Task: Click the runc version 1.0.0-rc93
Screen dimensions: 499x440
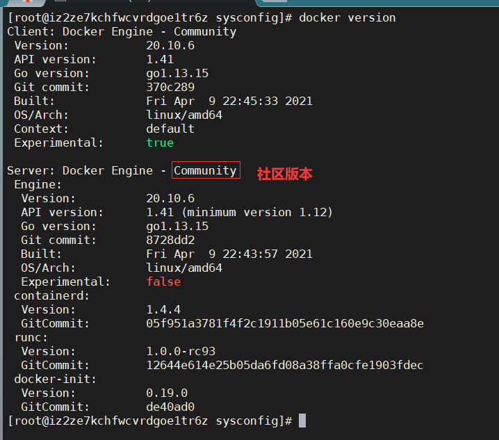Action: pyautogui.click(x=181, y=351)
